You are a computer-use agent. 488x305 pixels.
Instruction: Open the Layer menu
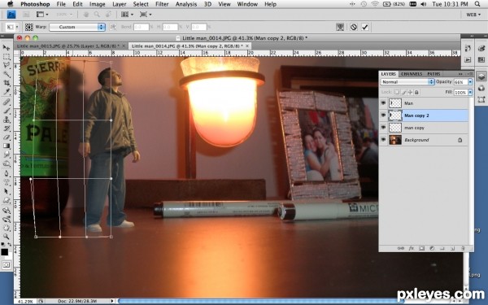[120, 4]
